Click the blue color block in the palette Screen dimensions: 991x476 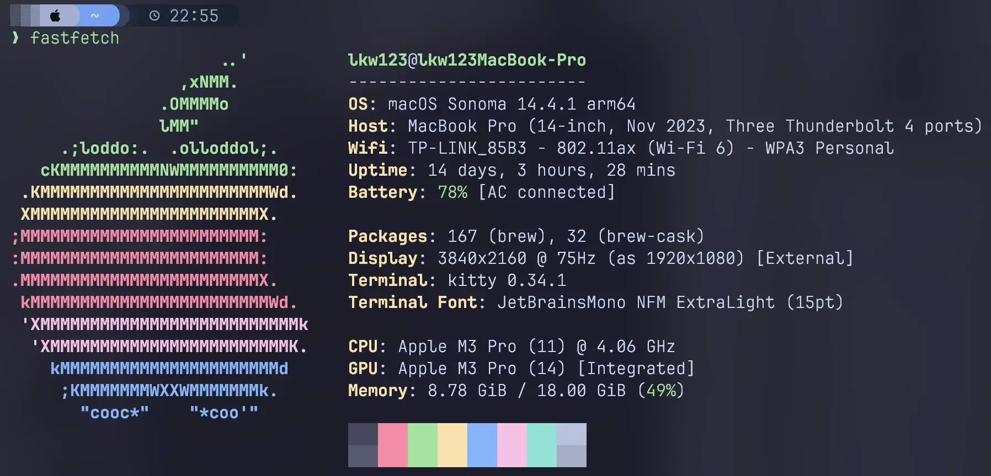[482, 445]
